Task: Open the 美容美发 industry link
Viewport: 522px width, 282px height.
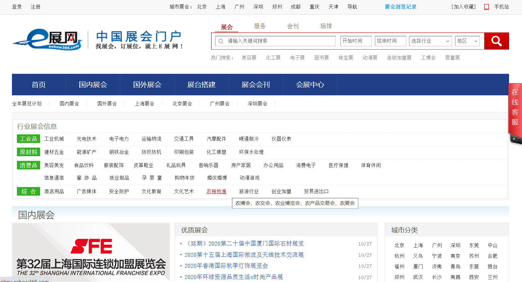Action: point(54,165)
